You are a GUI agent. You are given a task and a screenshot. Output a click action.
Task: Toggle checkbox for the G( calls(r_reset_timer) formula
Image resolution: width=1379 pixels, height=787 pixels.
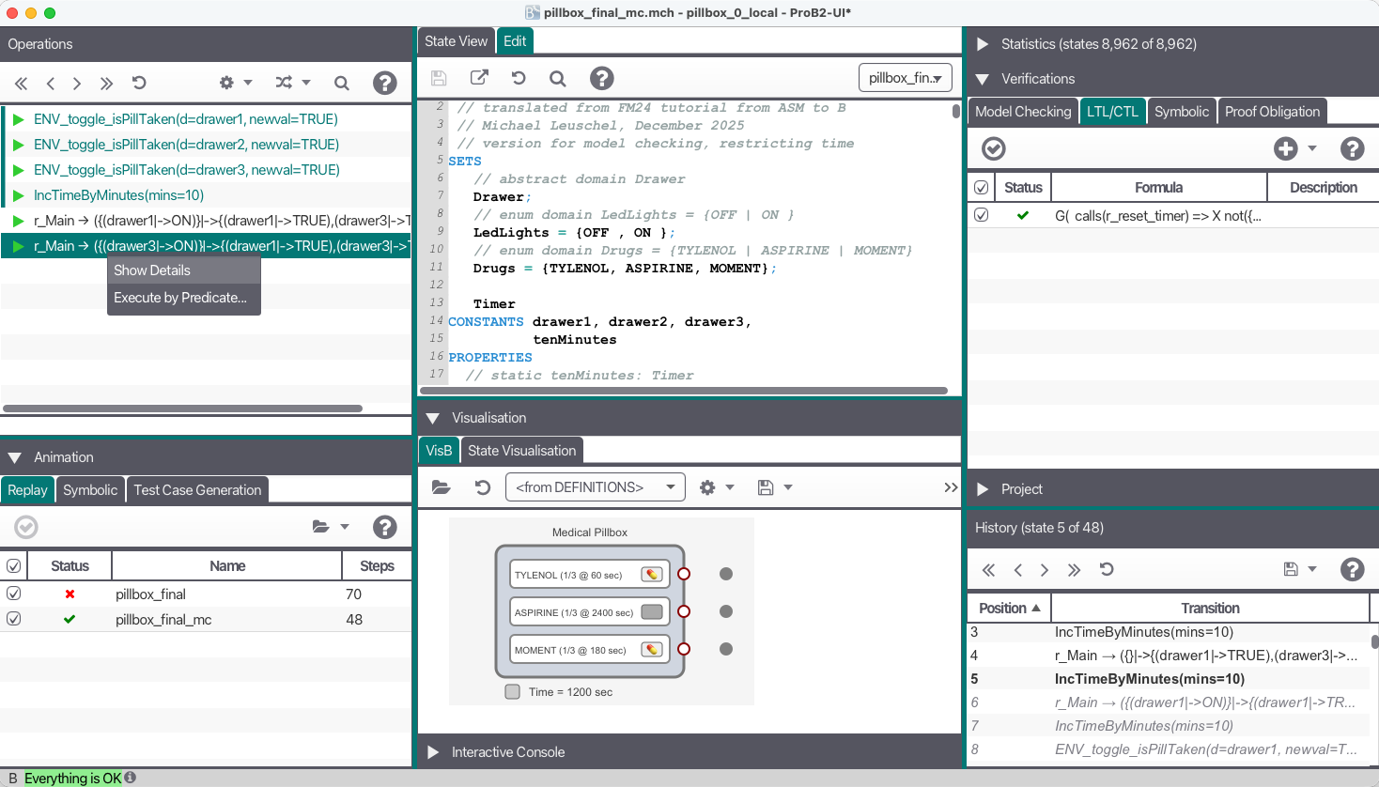click(x=982, y=215)
